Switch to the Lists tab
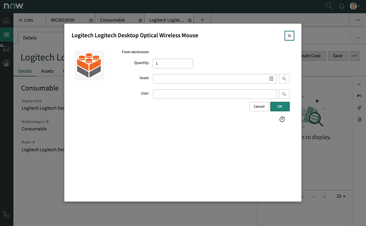The image size is (366, 226). (26, 20)
